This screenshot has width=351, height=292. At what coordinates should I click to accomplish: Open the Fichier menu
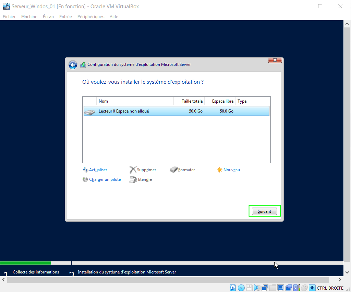(x=9, y=16)
